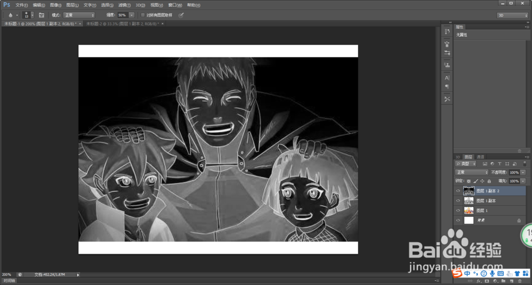Viewport: 532px width, 285px height.
Task: Open the layer filter 类型 dropdown
Action: point(466,164)
